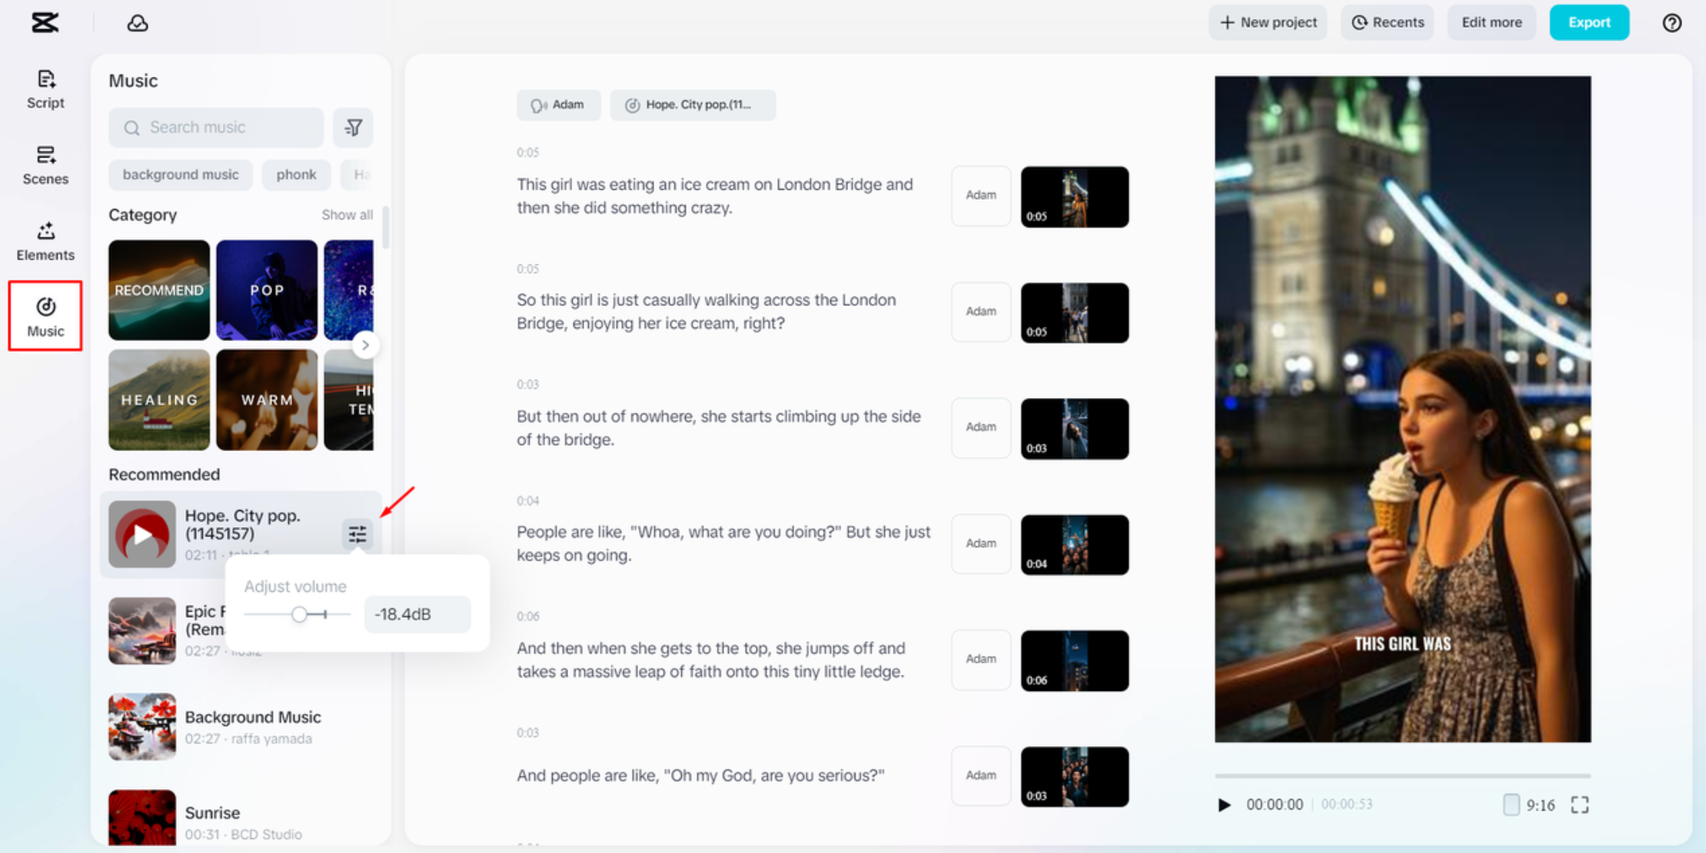Show all music categories

pyautogui.click(x=347, y=215)
